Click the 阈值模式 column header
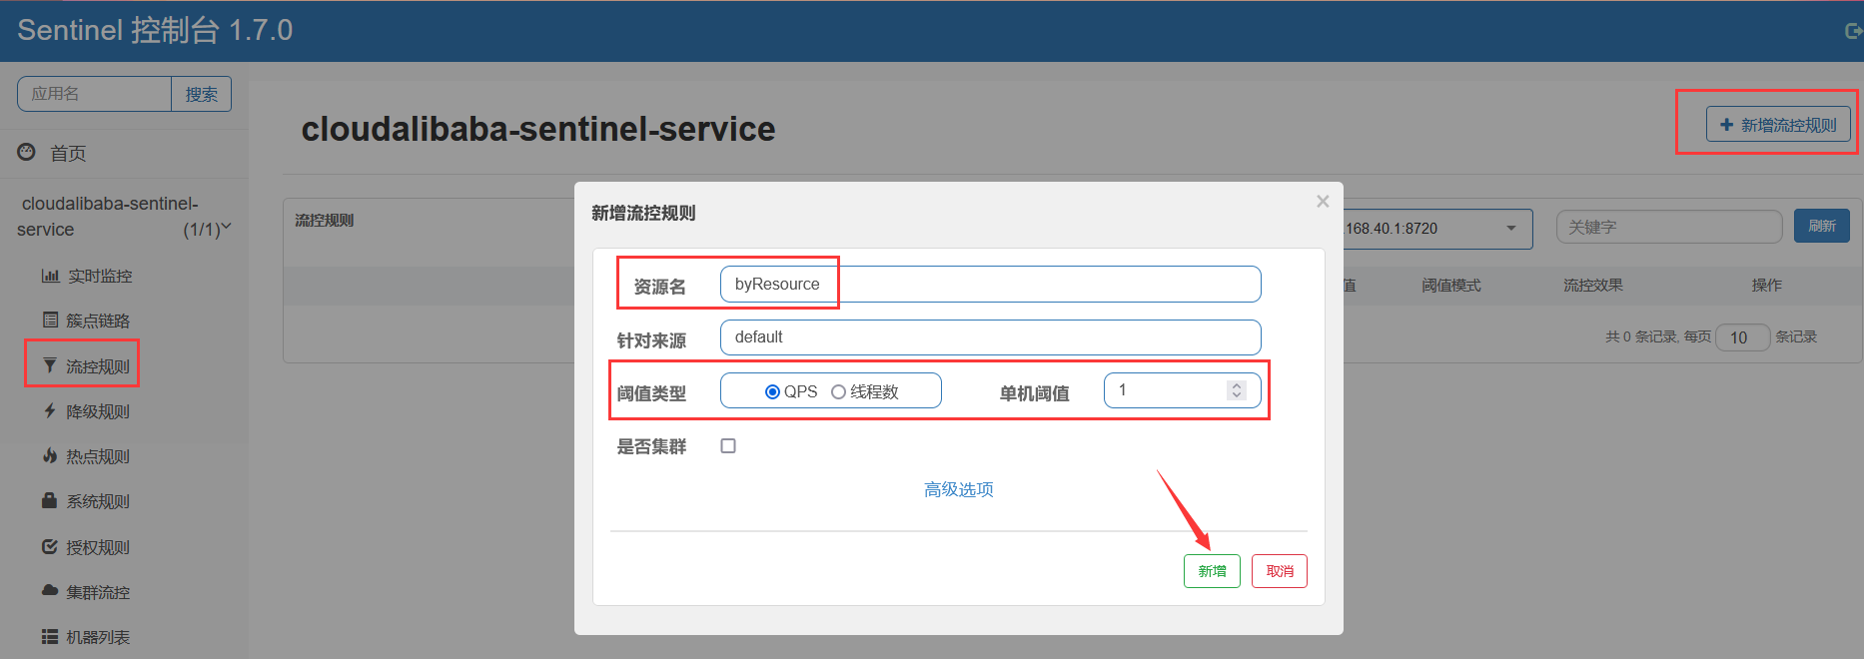The width and height of the screenshot is (1864, 659). point(1451,286)
